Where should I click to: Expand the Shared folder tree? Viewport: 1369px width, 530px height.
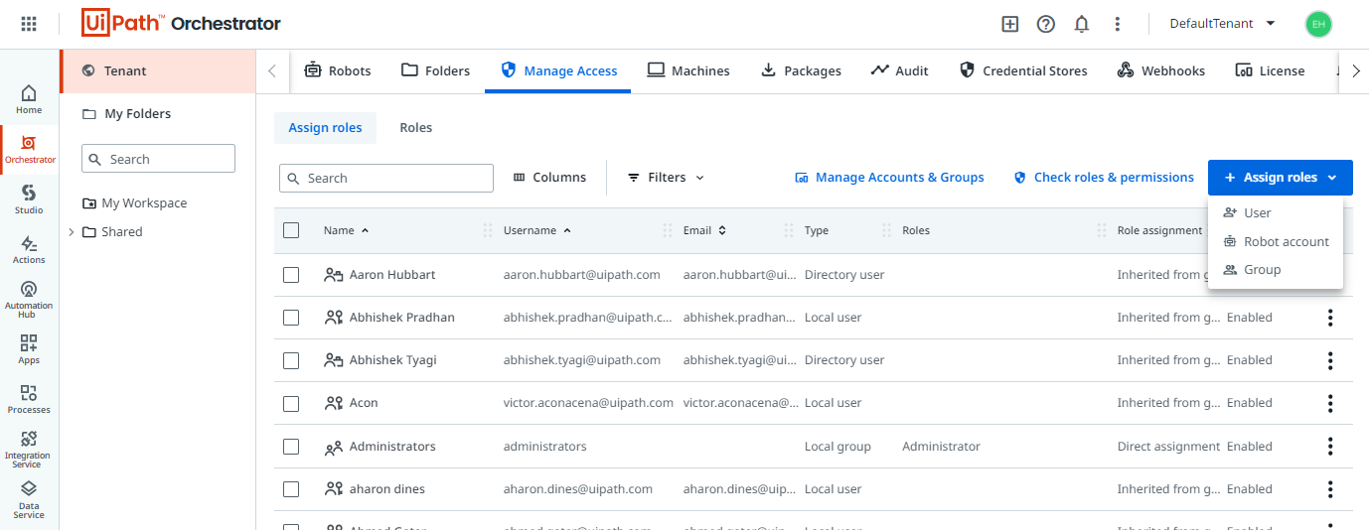pos(72,232)
